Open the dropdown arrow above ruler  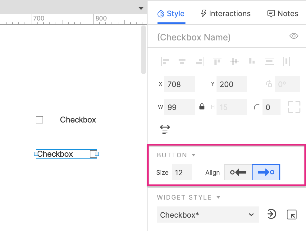[x=141, y=8]
